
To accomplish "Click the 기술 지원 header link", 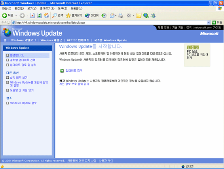I will (x=178, y=27).
